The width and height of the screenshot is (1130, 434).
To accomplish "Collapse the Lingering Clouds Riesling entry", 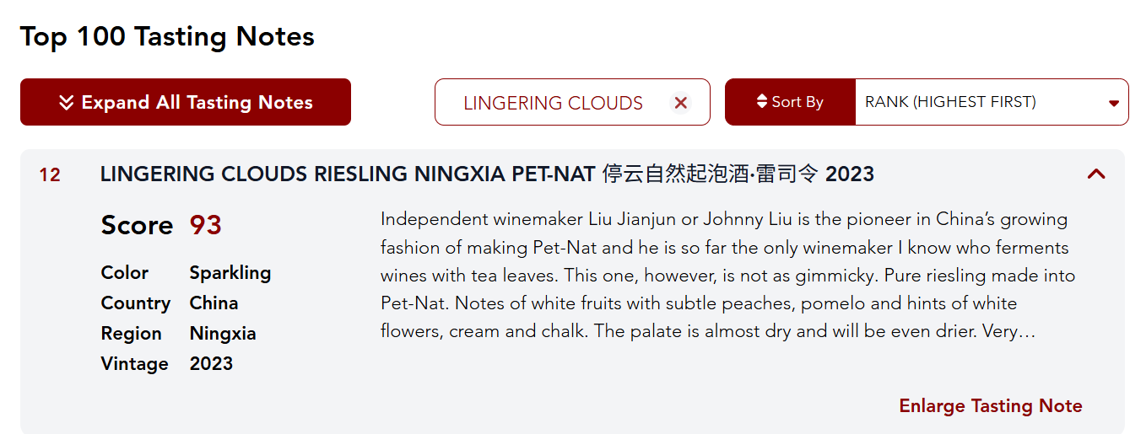I will coord(1096,174).
